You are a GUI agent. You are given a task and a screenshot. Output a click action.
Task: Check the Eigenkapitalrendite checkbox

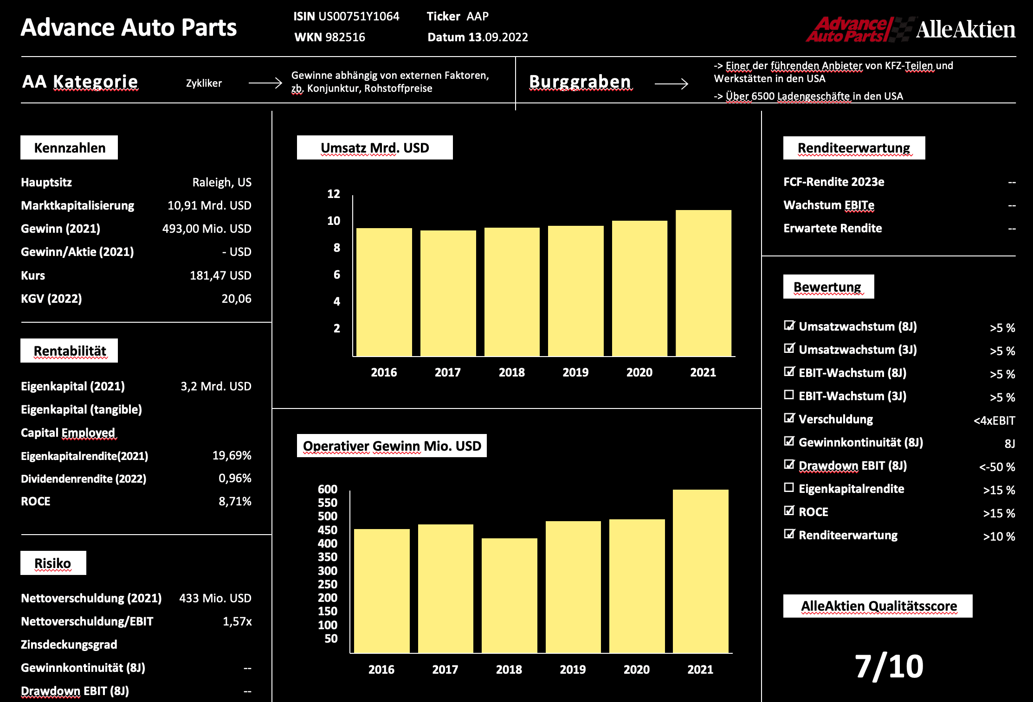tap(789, 488)
